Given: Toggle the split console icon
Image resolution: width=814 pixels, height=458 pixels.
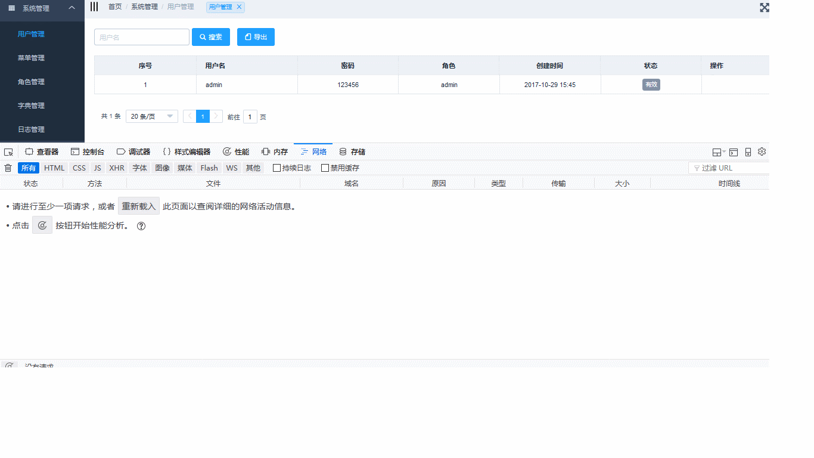Looking at the screenshot, I should click(x=734, y=152).
